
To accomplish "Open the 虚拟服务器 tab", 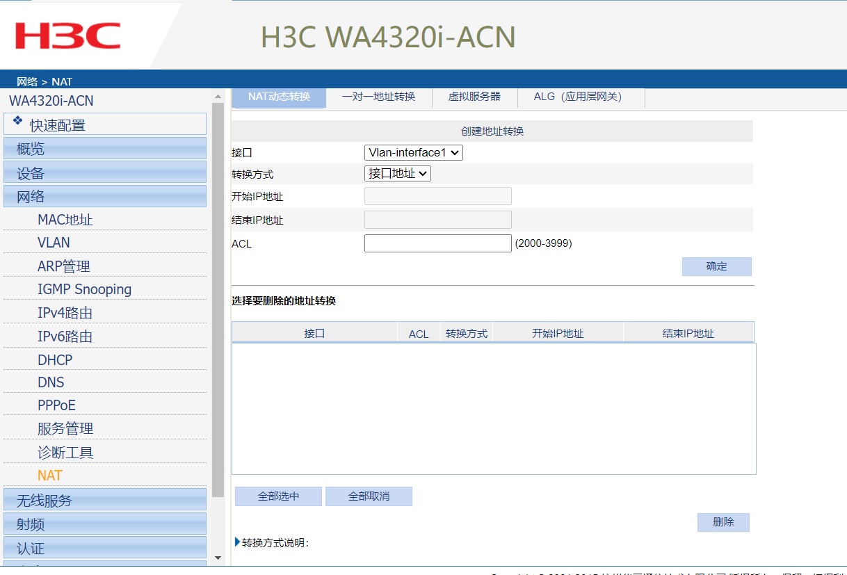I will click(x=474, y=97).
